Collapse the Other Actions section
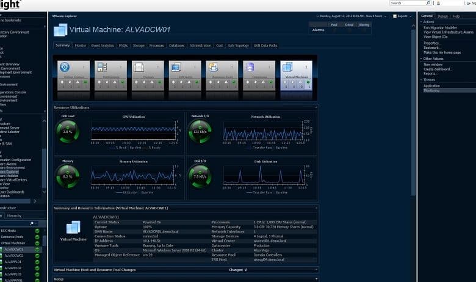This screenshot has width=476, height=282. (421, 59)
